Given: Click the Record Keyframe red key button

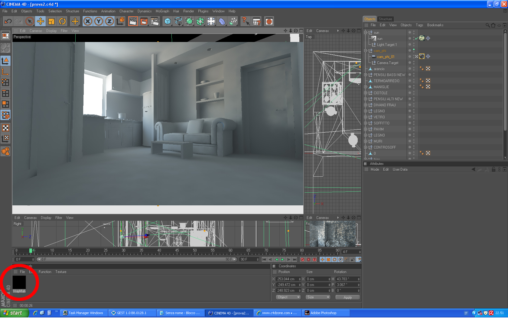Looking at the screenshot, I should (302, 259).
